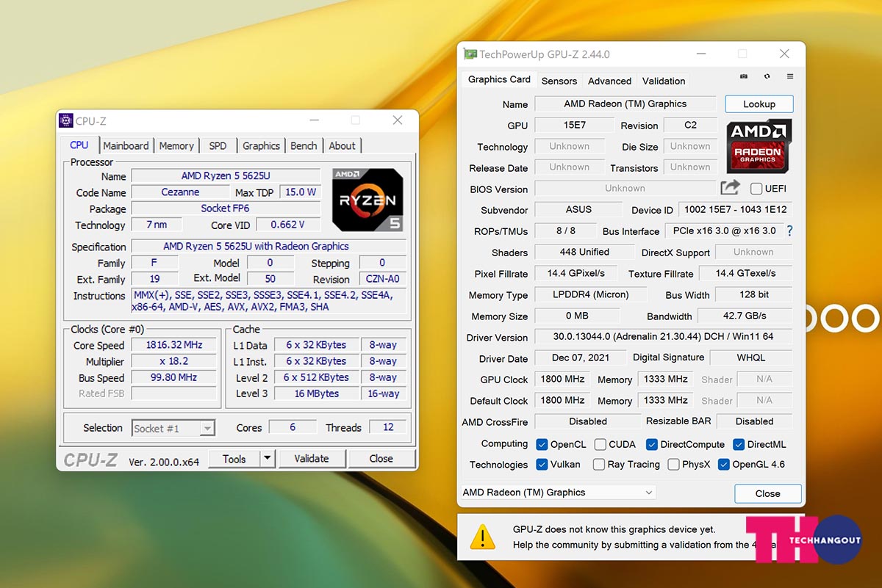Click the yellow warning triangle icon
The image size is (882, 588).
pyautogui.click(x=482, y=536)
